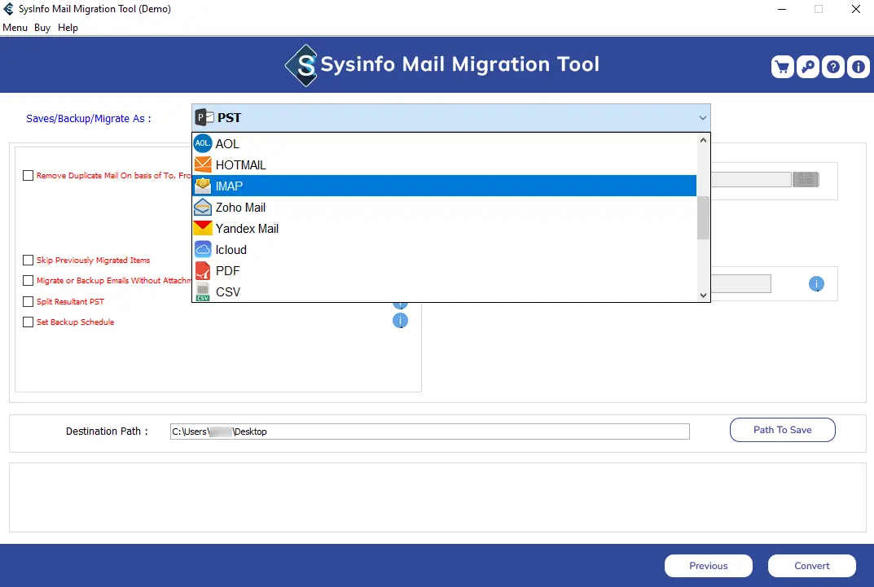Viewport: 874px width, 587px height.
Task: Click the PST Outlook icon in combo box
Action: click(204, 117)
